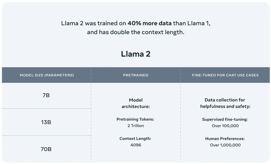
Task: Select the 4096 context length value
Action: (x=135, y=145)
